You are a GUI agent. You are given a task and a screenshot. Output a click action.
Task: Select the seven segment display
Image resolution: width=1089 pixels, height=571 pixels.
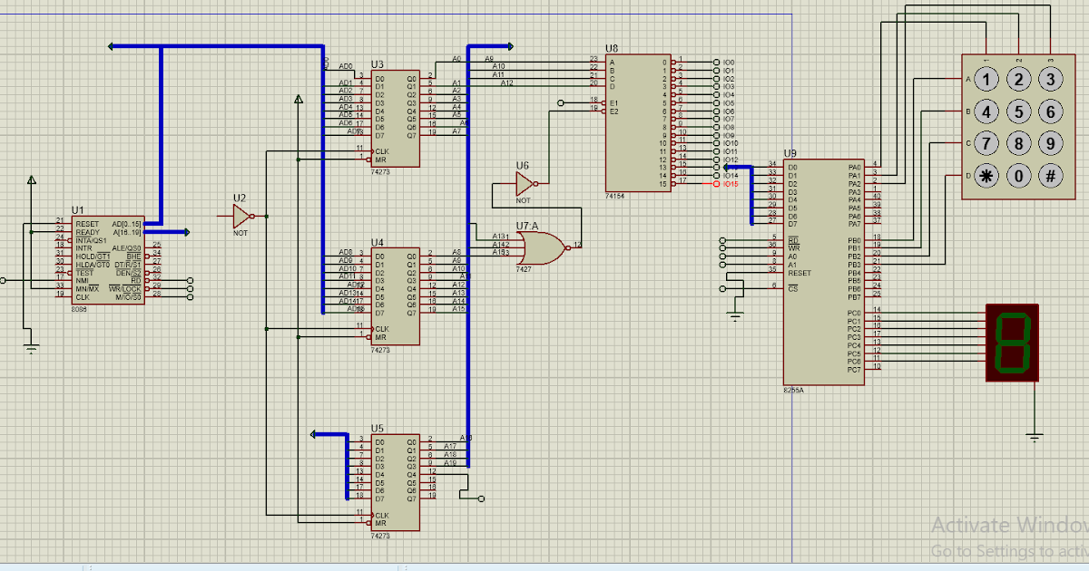(1010, 344)
